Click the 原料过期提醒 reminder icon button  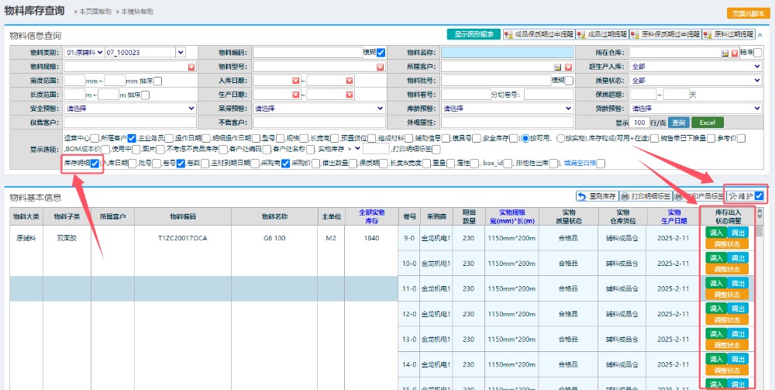[729, 35]
